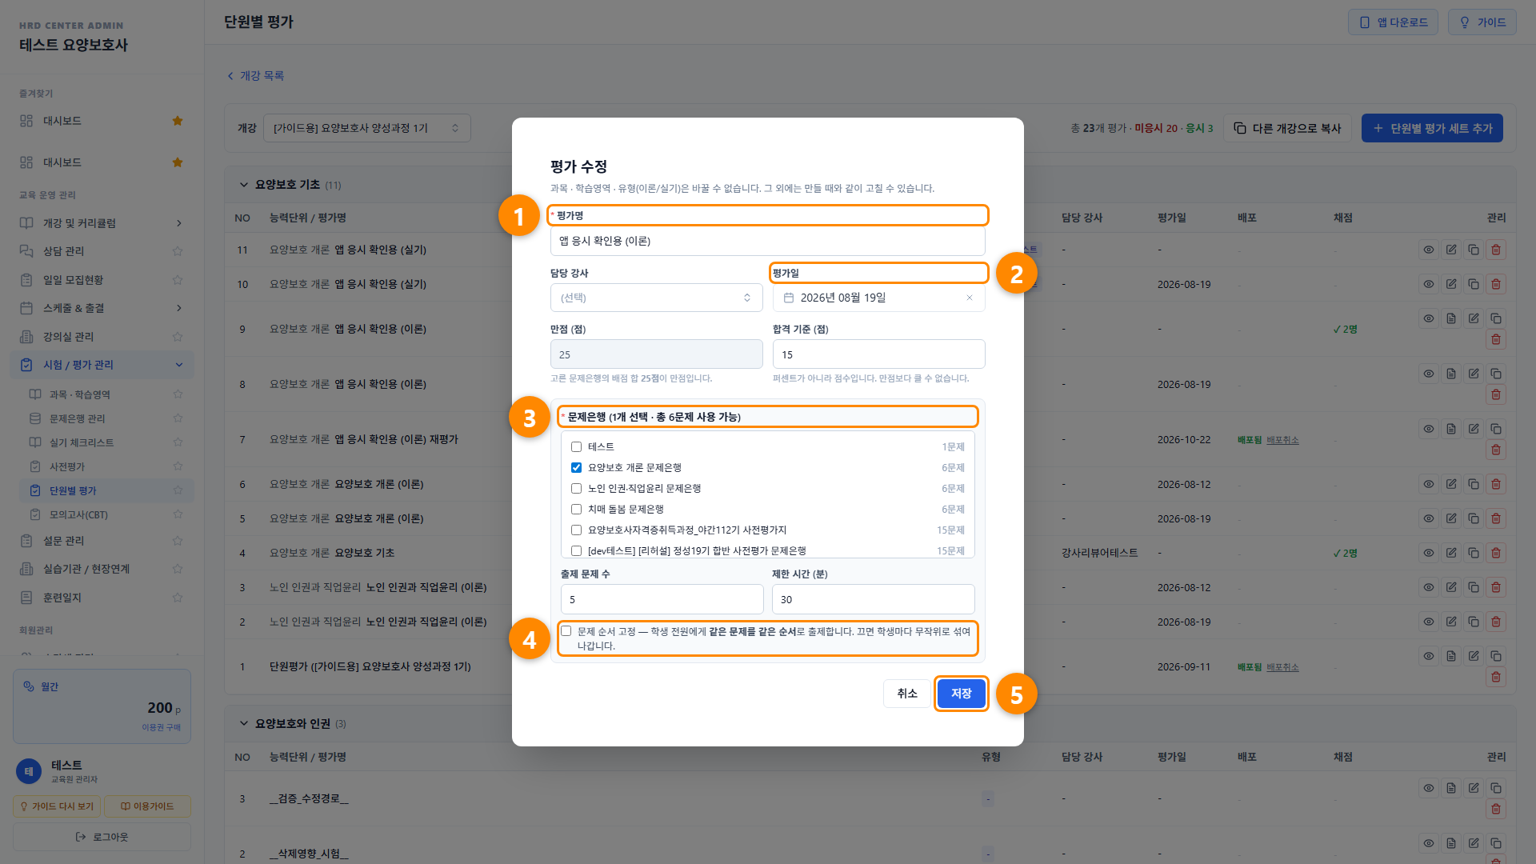Image resolution: width=1536 pixels, height=864 pixels.
Task: Click the red delete trash icon in row 4
Action: click(1496, 553)
